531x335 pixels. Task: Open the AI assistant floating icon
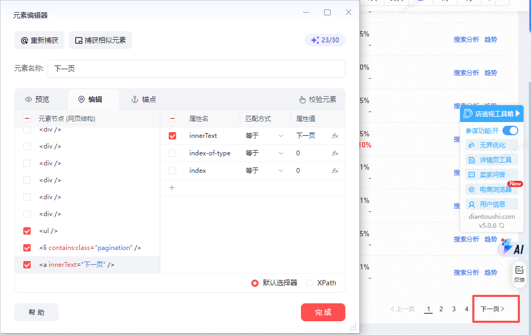click(512, 247)
